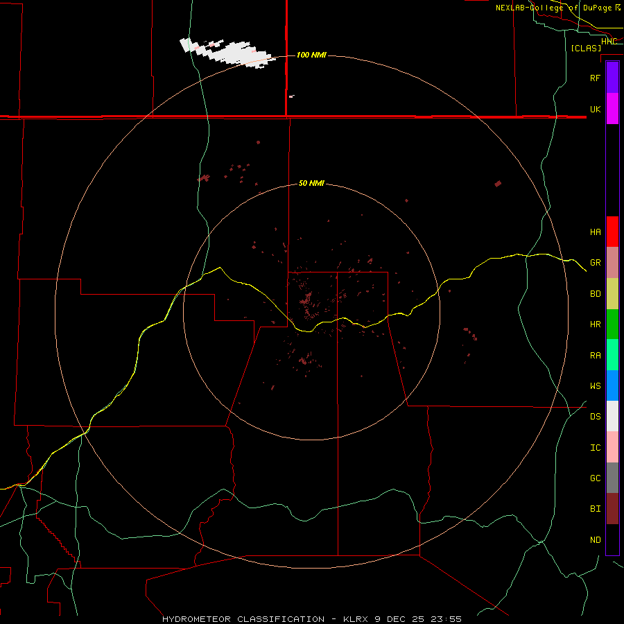The width and height of the screenshot is (624, 624).
Task: Click the ND black legend swatch
Action: (612, 539)
